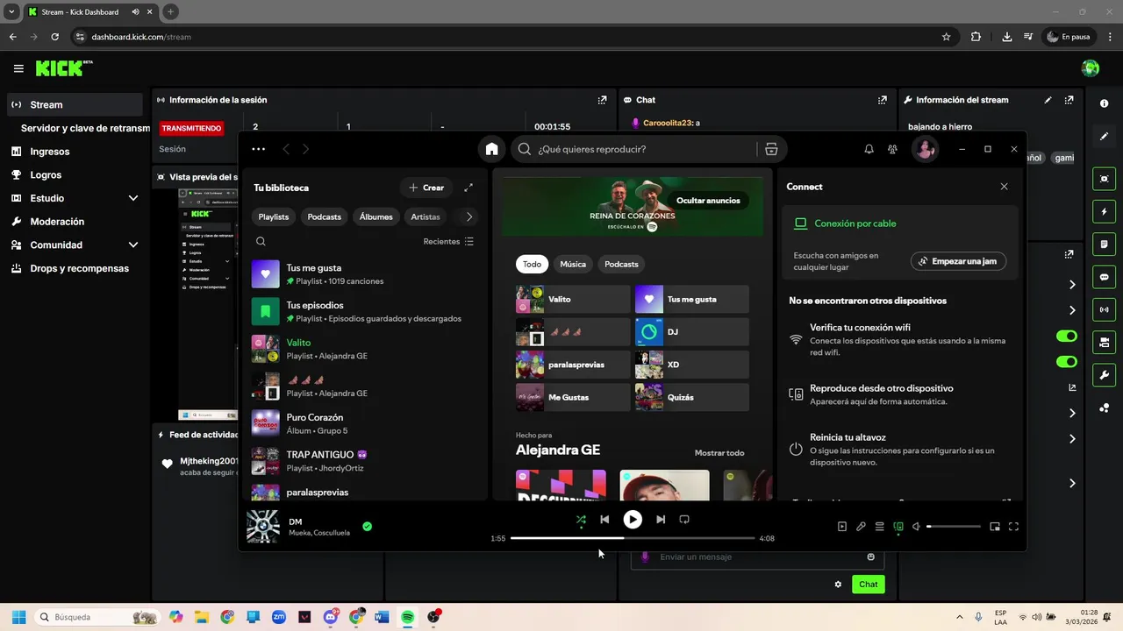Open the Spotify profile avatar
The height and width of the screenshot is (631, 1123).
pos(925,149)
